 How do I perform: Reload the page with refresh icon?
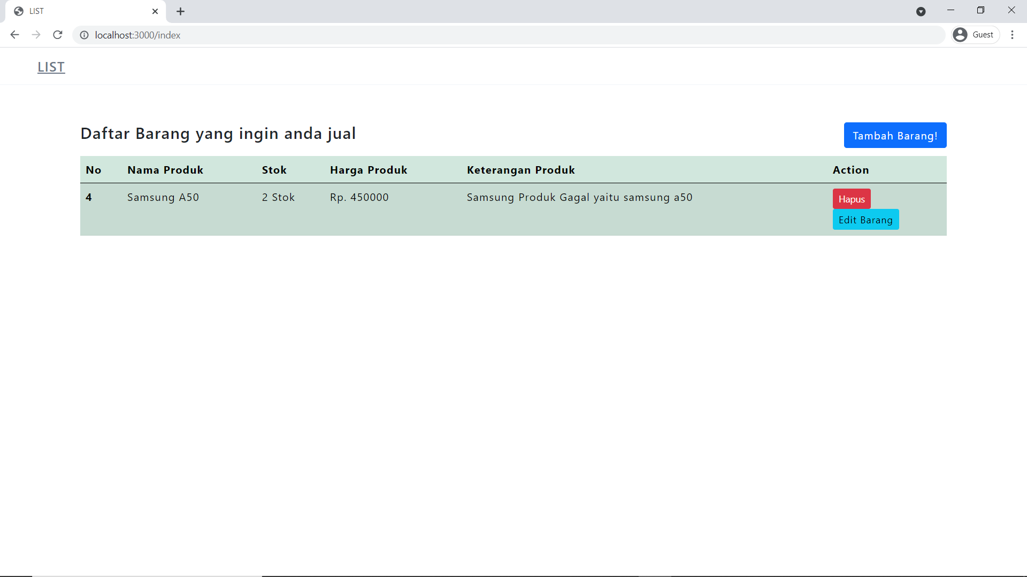click(58, 35)
